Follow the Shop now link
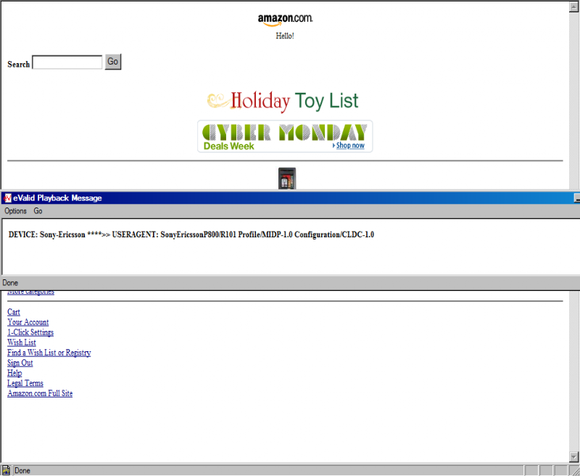 click(x=350, y=145)
